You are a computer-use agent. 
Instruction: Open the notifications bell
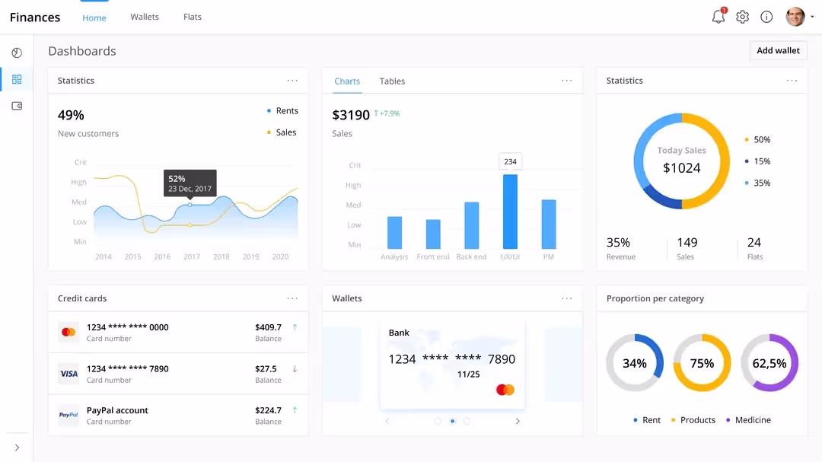[716, 16]
